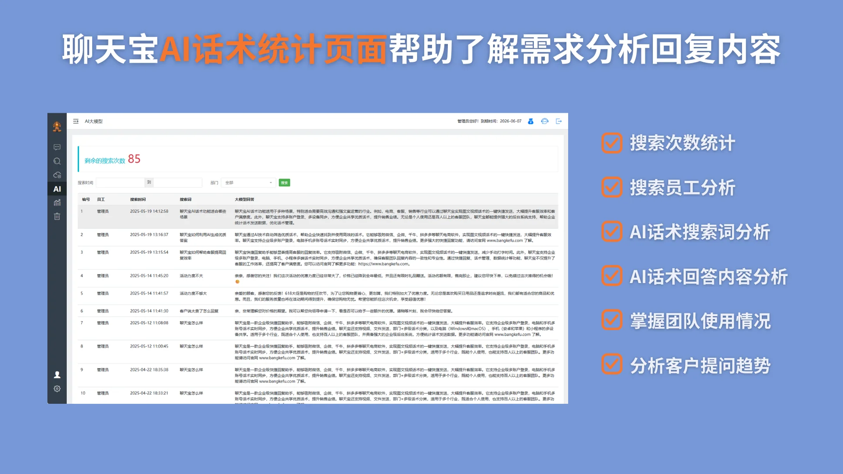
Task: Select the row dated 2025-05-12 11:00:45
Action: coord(318,352)
